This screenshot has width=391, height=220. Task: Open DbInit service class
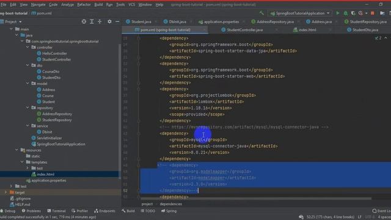pos(47,132)
